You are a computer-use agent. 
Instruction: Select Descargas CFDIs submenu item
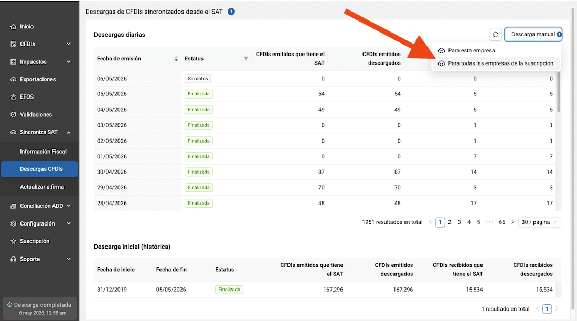39,169
